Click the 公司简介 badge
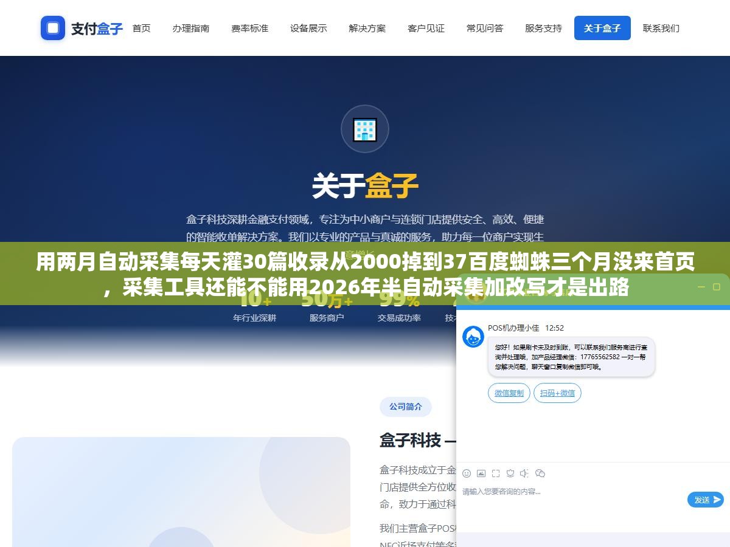Image resolution: width=730 pixels, height=547 pixels. pos(406,407)
